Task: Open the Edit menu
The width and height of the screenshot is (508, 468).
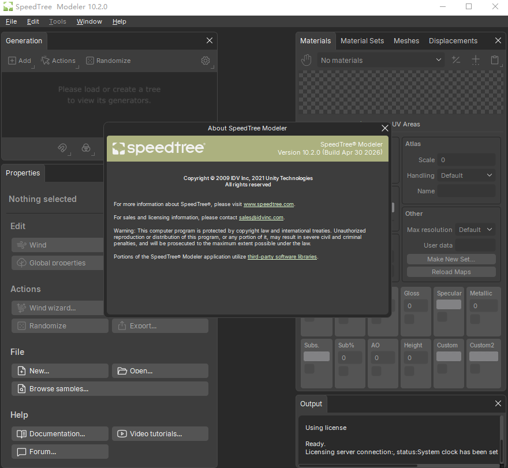Action: pyautogui.click(x=33, y=21)
